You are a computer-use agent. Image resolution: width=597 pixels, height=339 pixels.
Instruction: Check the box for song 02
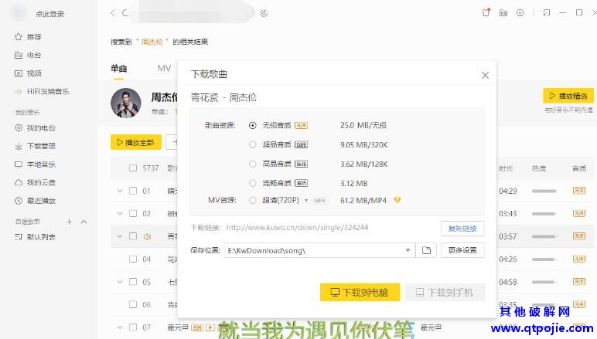click(x=133, y=214)
